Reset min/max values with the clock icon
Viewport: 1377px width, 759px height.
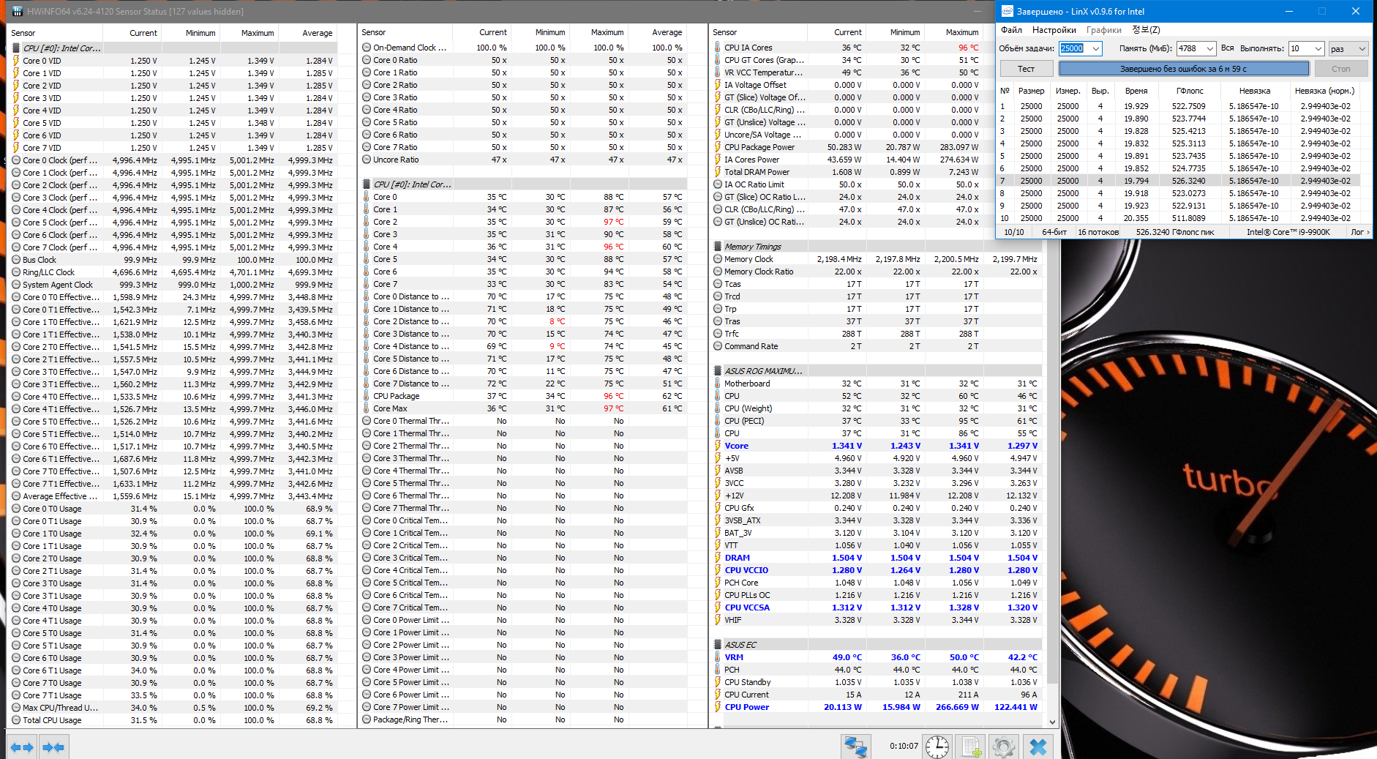pyautogui.click(x=937, y=747)
